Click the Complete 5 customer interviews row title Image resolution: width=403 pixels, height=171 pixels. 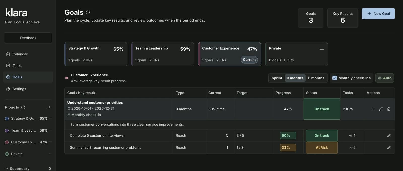pos(97,136)
